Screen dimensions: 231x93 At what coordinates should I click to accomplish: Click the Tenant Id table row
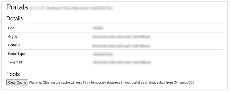pyautogui.click(x=115, y=62)
